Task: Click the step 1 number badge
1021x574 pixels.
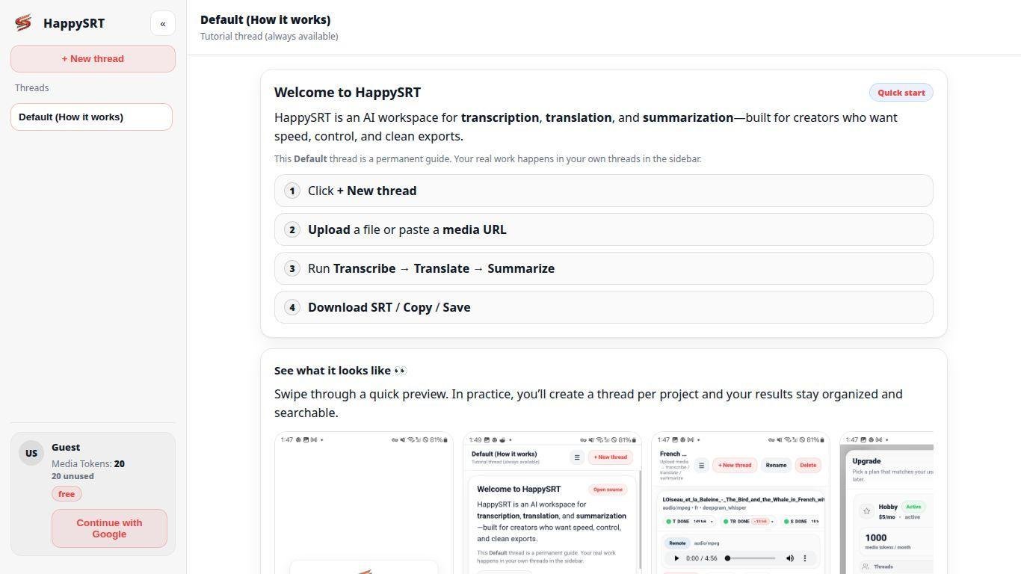Action: click(x=292, y=191)
